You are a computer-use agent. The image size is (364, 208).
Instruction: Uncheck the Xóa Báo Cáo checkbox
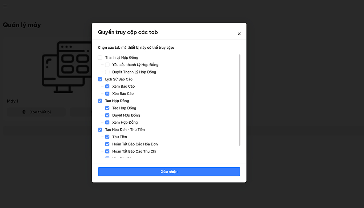coord(107,94)
